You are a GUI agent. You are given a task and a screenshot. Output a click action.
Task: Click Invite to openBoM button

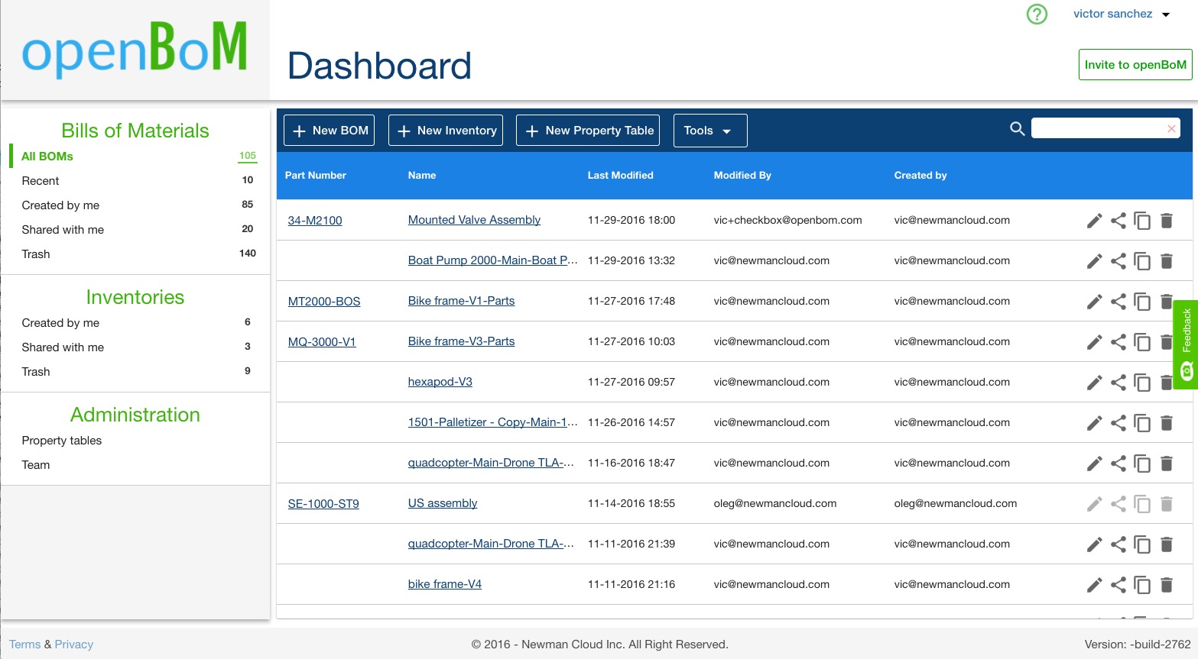click(1135, 65)
